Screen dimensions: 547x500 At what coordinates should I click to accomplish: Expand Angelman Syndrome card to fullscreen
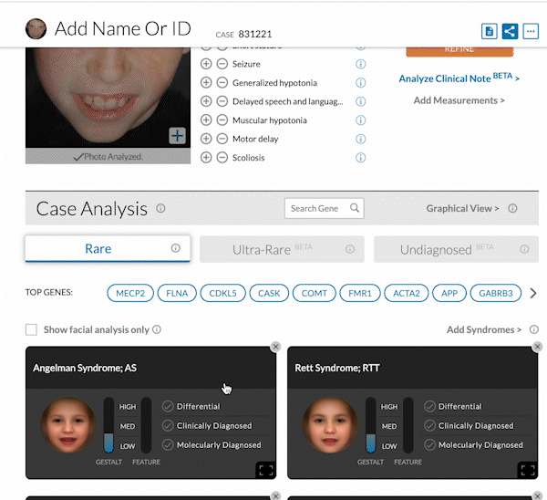click(x=264, y=470)
